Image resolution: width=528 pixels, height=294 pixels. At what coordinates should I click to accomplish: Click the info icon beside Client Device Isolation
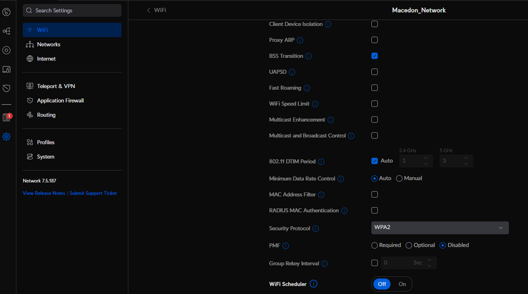pyautogui.click(x=328, y=24)
